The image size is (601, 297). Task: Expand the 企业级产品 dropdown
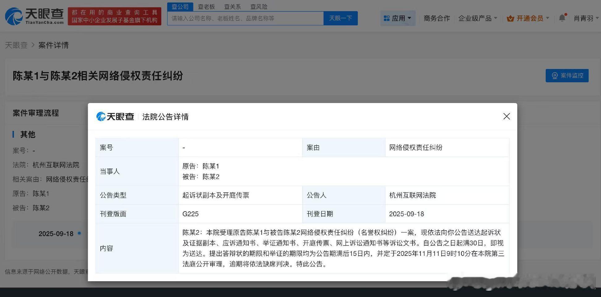click(478, 19)
